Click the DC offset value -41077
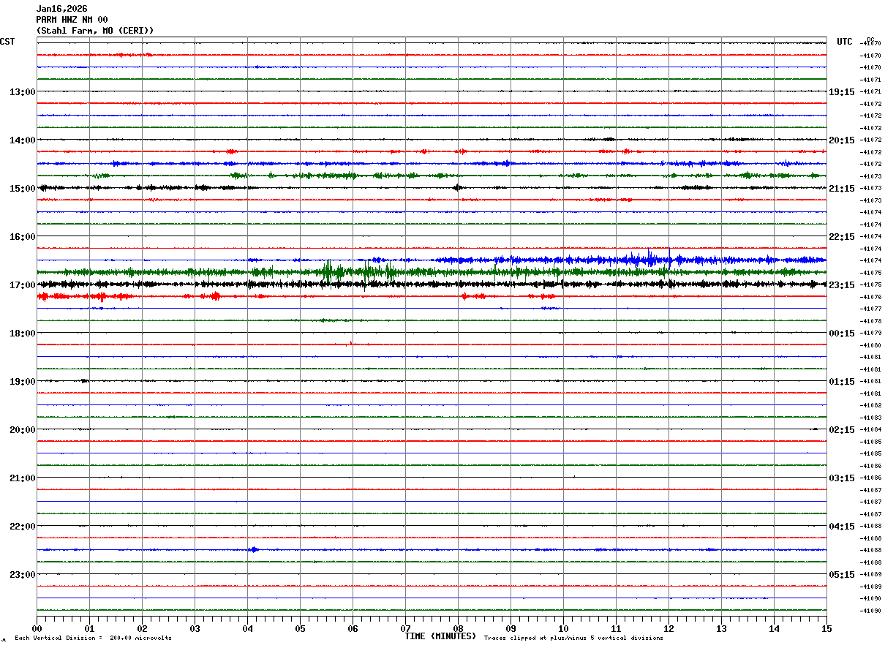This screenshot has width=885, height=648. click(x=871, y=309)
